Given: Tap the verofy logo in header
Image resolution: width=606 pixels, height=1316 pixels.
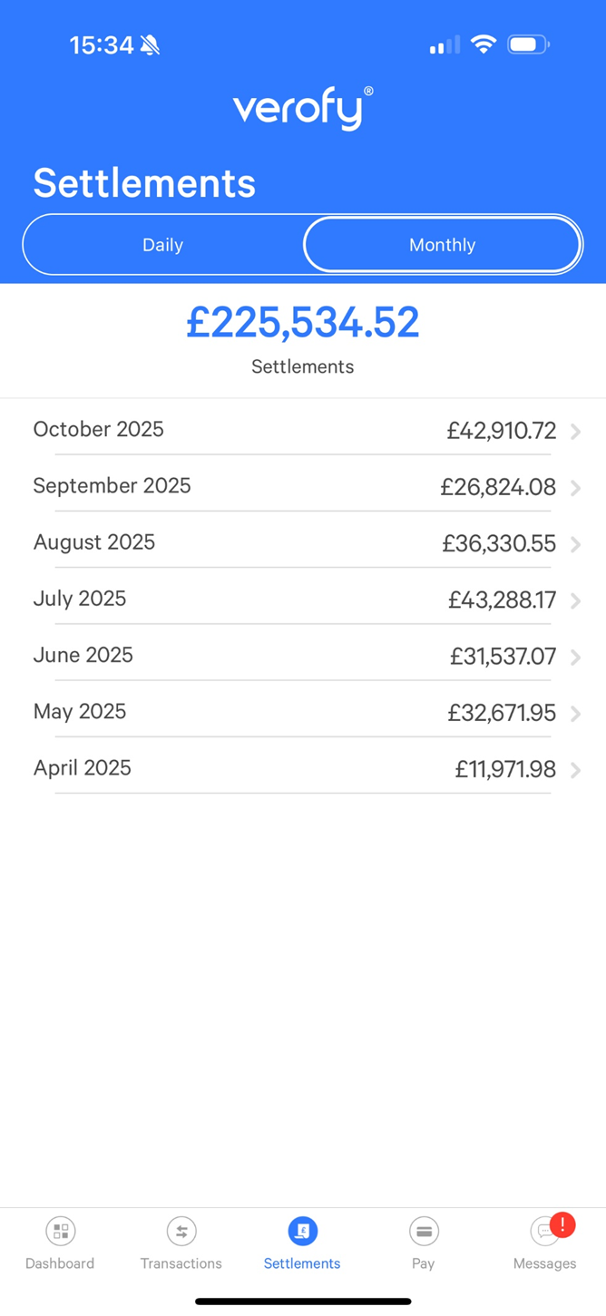Looking at the screenshot, I should 302,109.
